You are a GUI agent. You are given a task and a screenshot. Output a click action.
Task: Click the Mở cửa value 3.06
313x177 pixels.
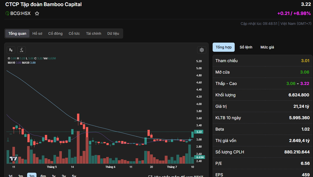pyautogui.click(x=305, y=72)
